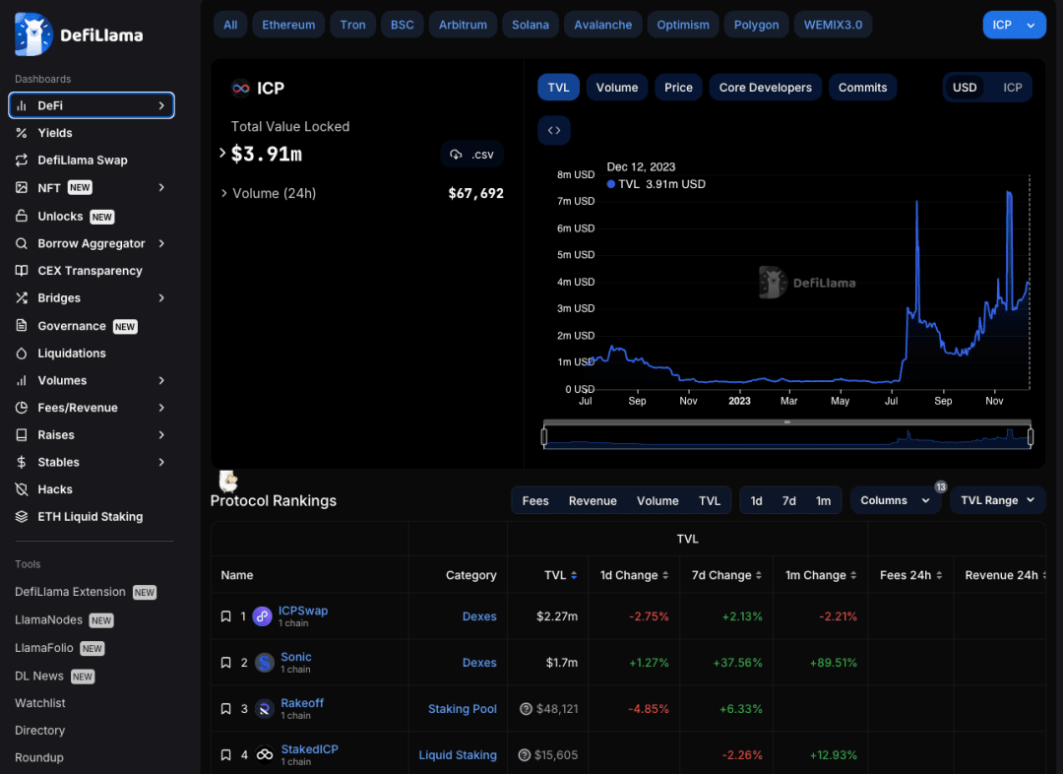
Task: Click the Hacks shield icon
Action: point(22,489)
